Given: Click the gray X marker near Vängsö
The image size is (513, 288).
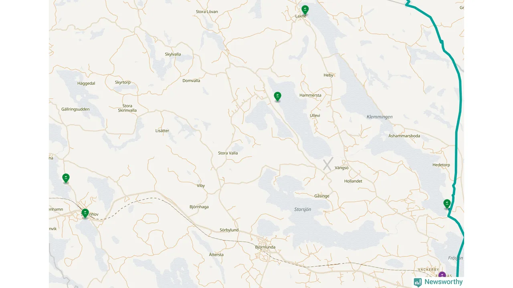Looking at the screenshot, I should coord(328,164).
